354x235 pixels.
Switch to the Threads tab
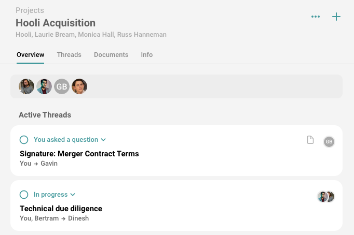click(69, 55)
